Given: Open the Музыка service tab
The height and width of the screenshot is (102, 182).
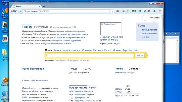Looking at the screenshot, I should [x=117, y=50].
